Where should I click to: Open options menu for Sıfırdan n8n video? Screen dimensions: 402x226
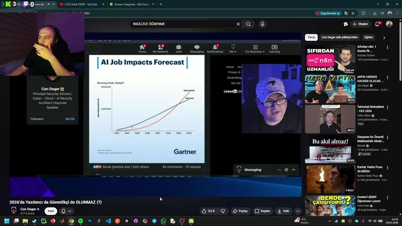388,47
